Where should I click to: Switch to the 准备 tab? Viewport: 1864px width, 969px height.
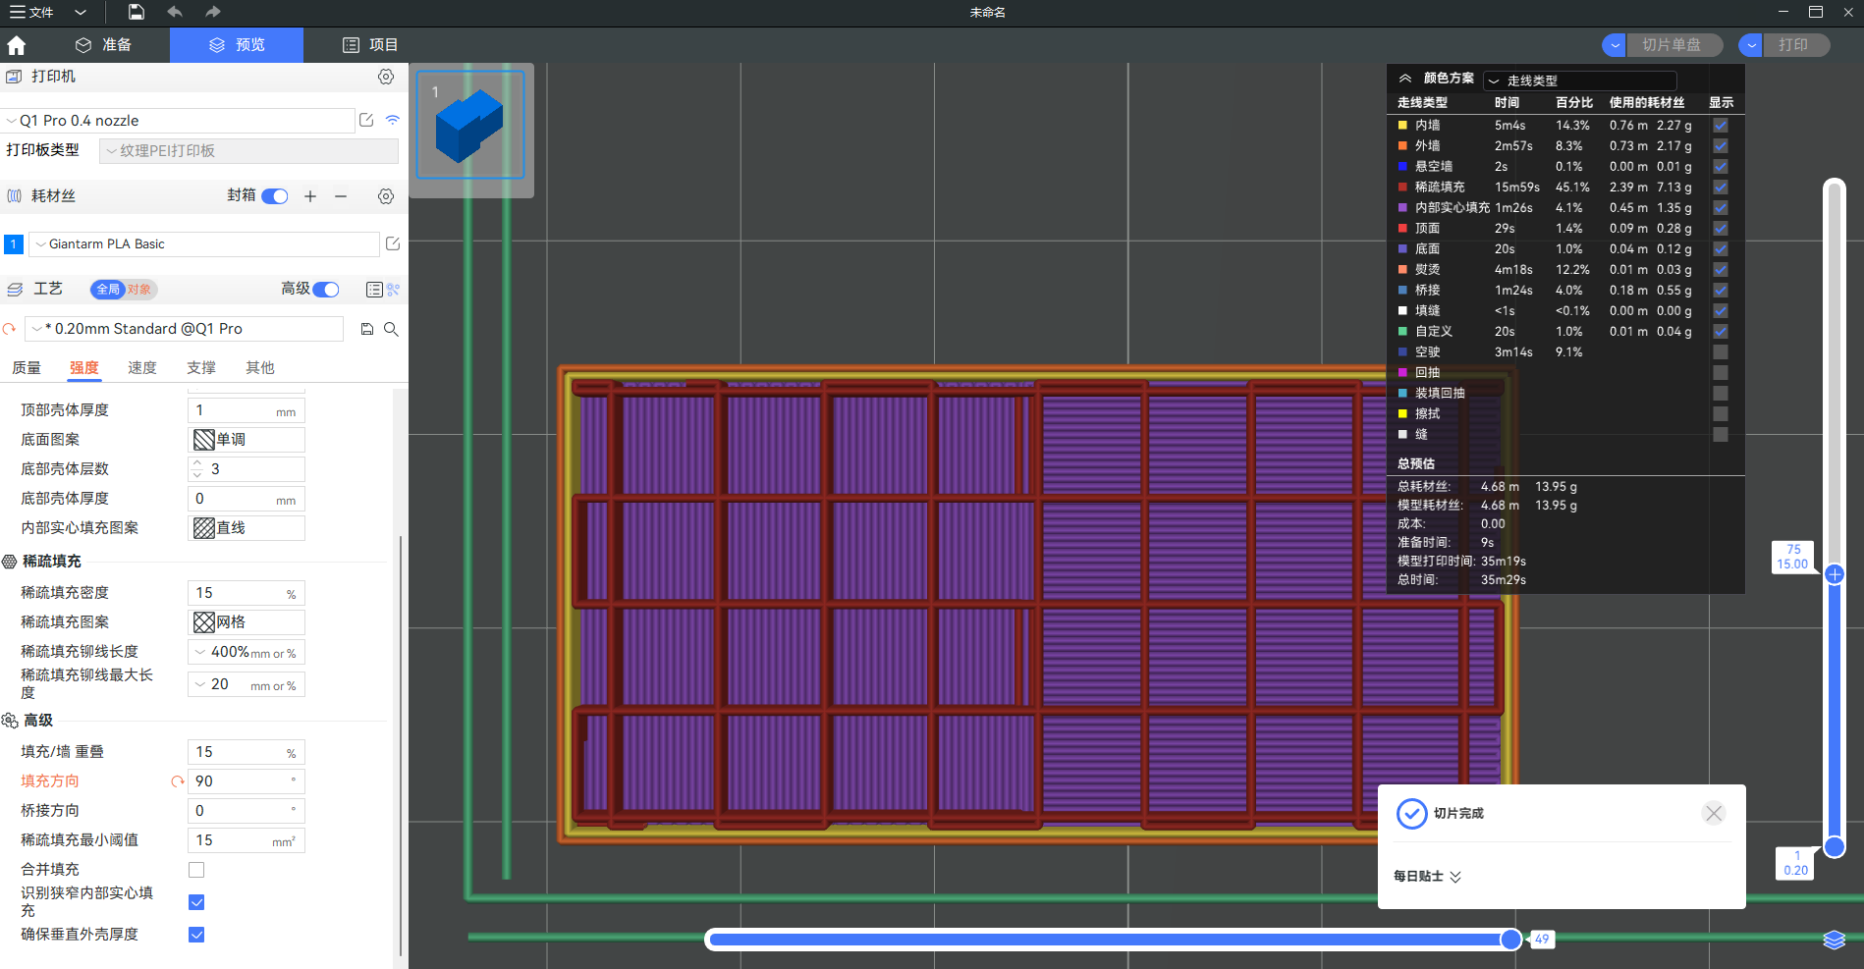[x=103, y=45]
